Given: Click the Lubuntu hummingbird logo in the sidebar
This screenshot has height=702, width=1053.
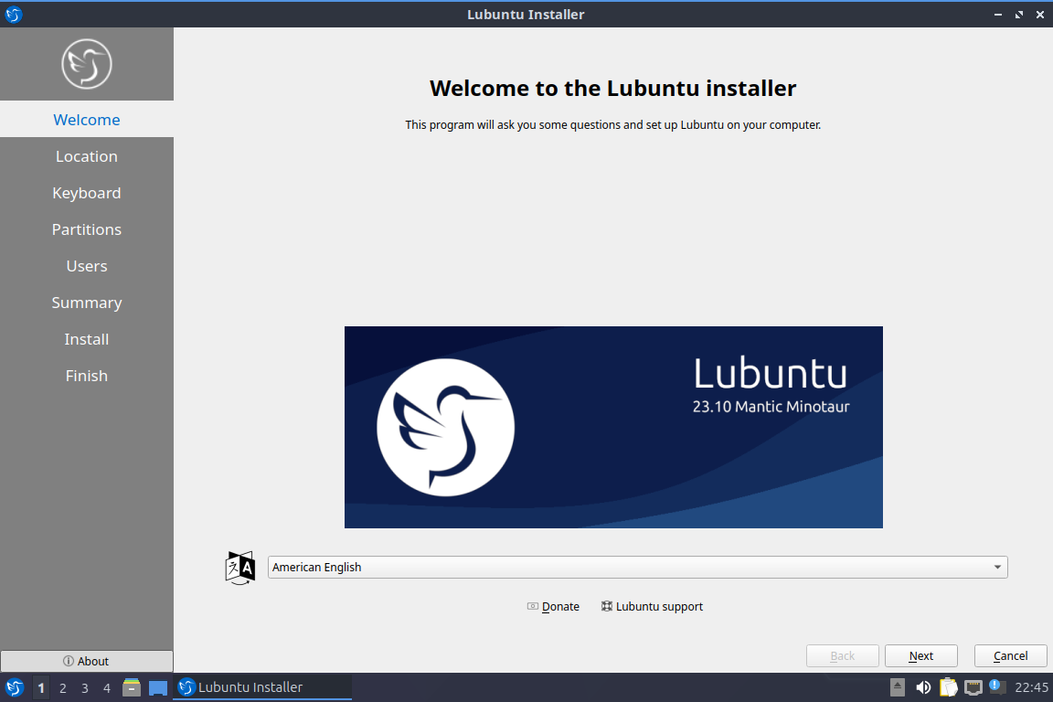Looking at the screenshot, I should coord(87,64).
